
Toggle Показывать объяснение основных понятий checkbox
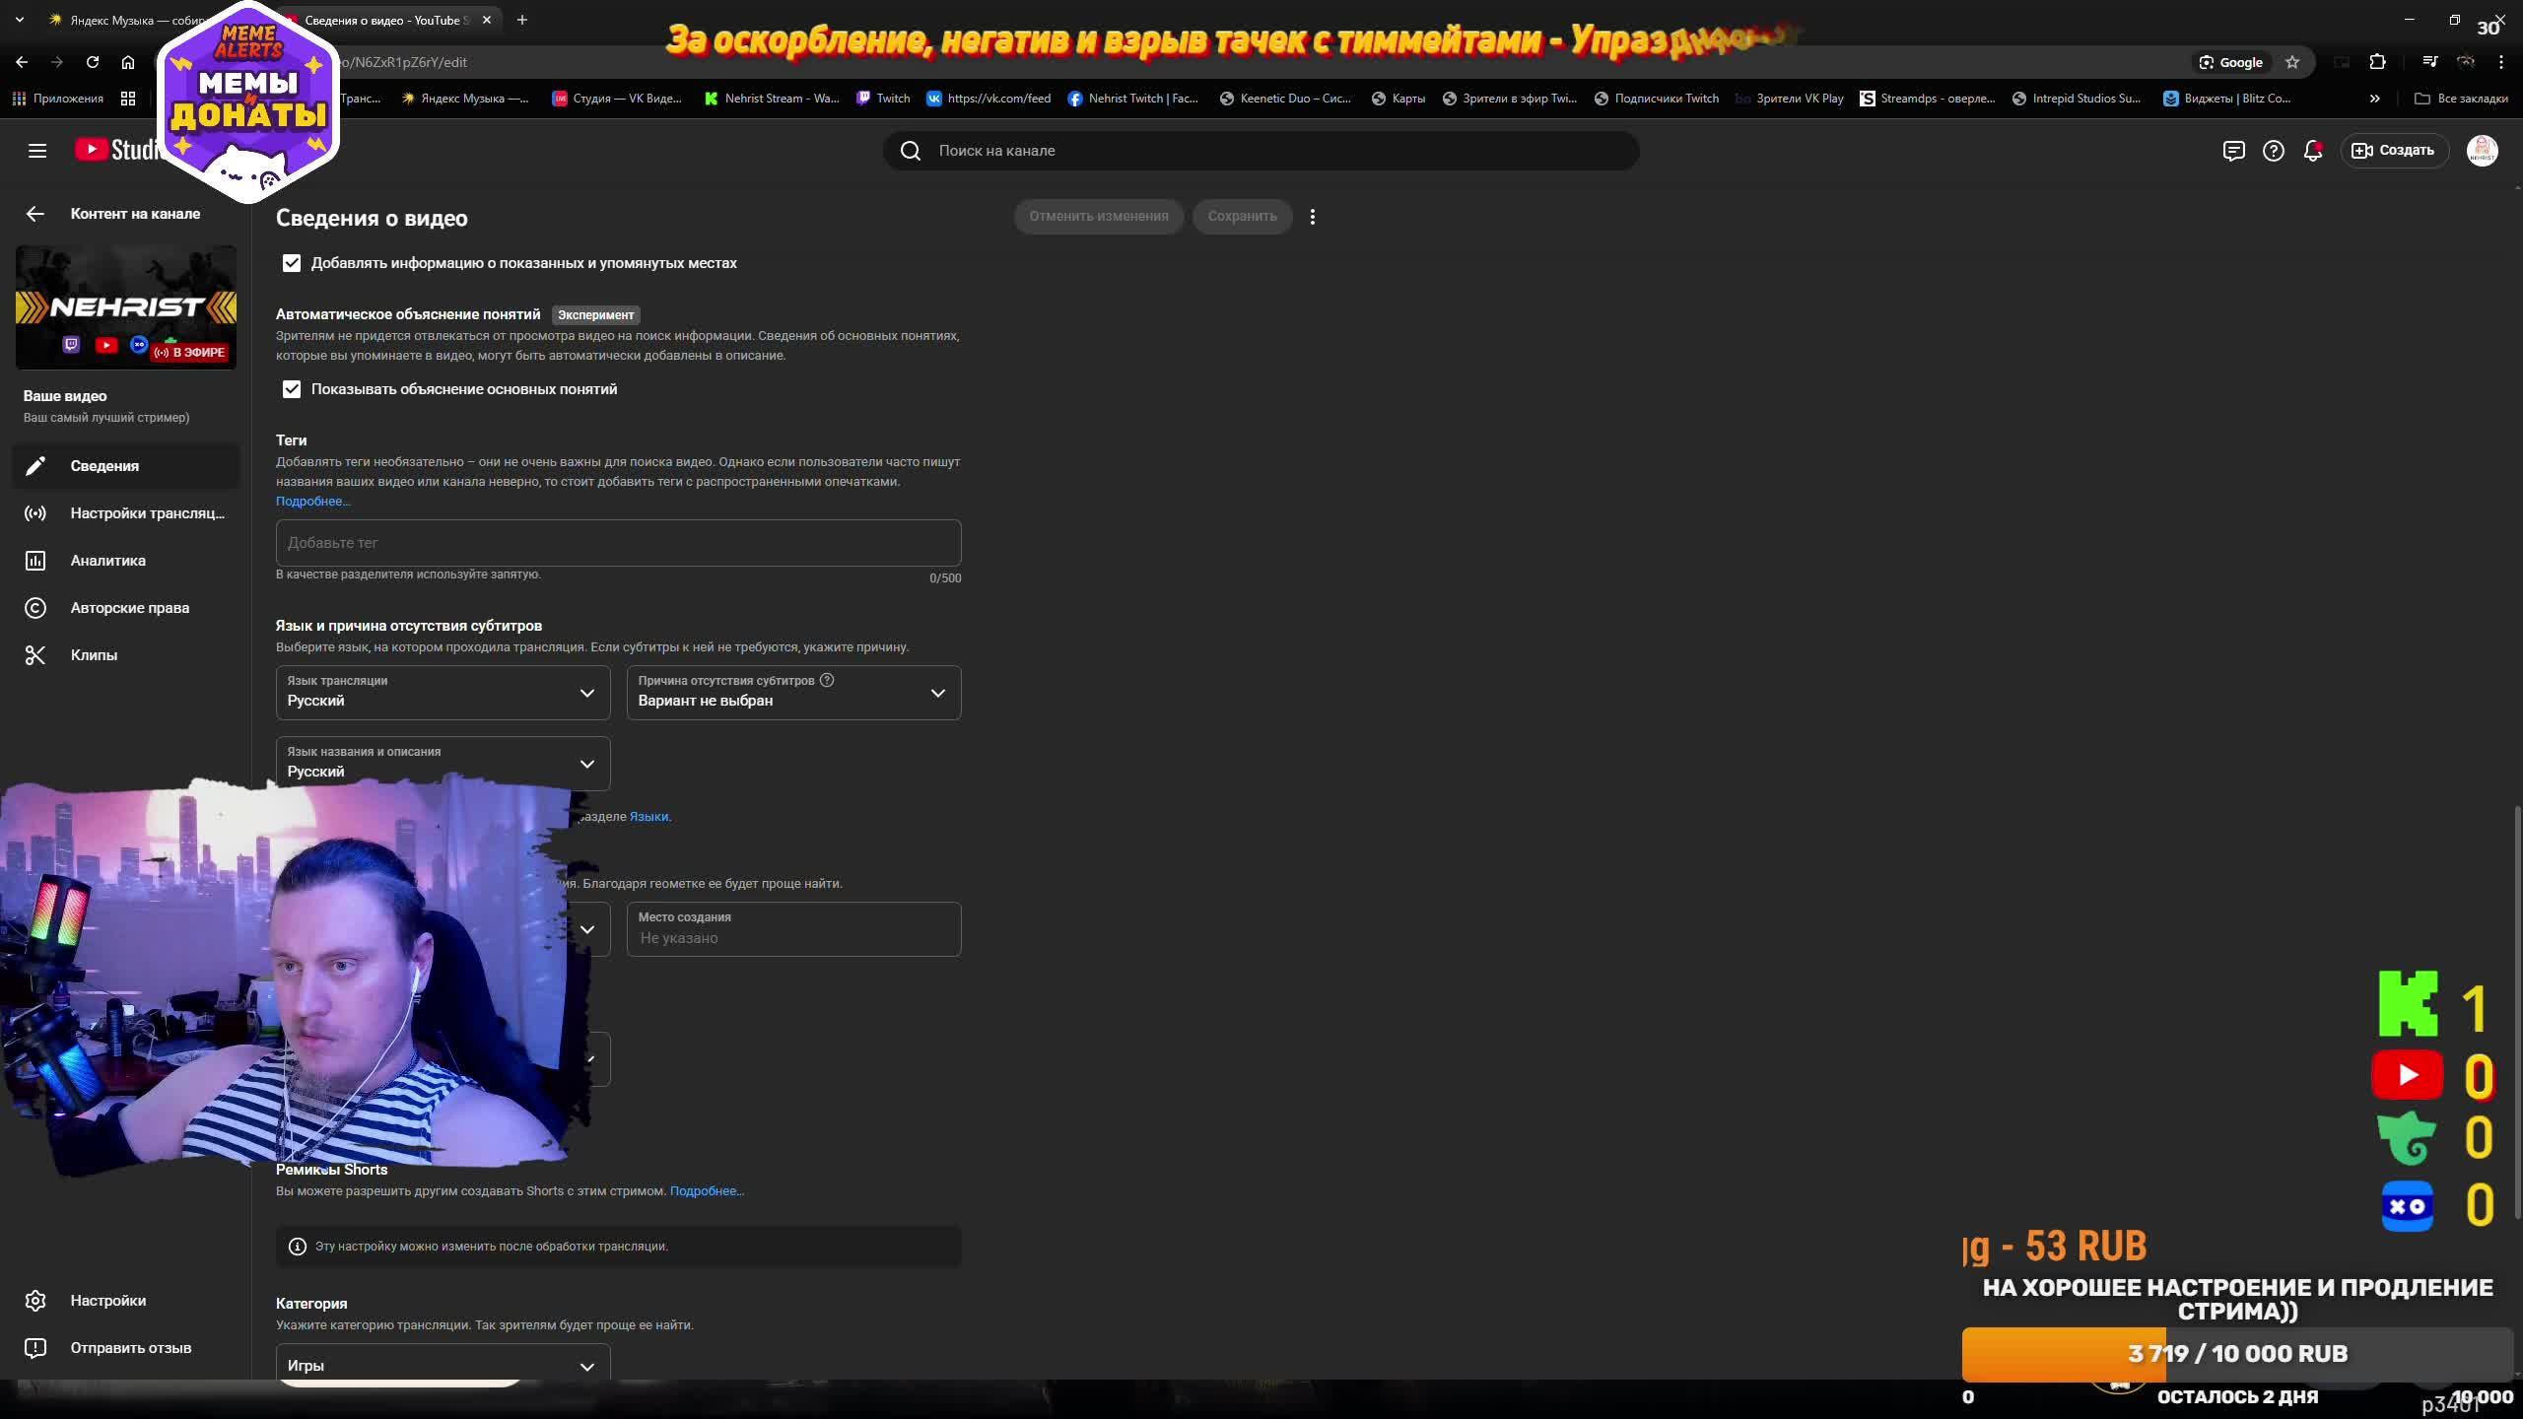click(292, 389)
